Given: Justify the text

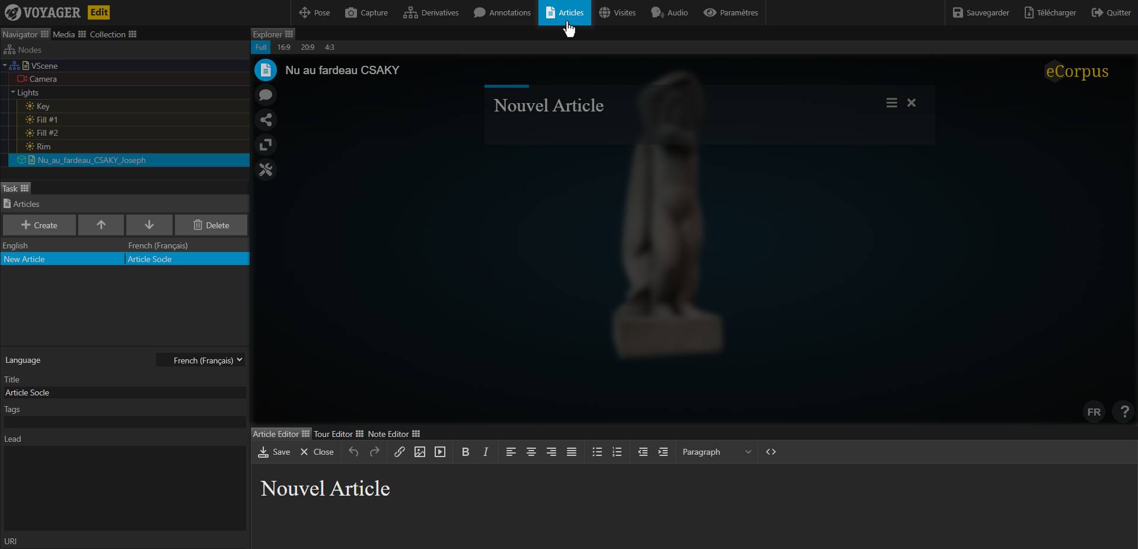Looking at the screenshot, I should (572, 452).
